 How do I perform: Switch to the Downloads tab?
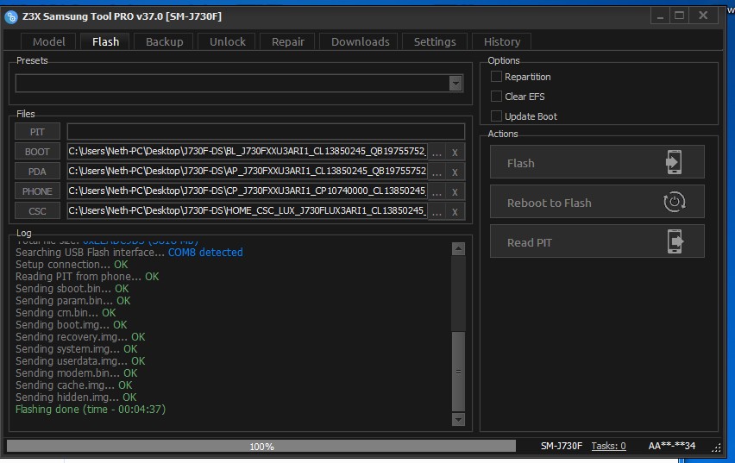(360, 41)
